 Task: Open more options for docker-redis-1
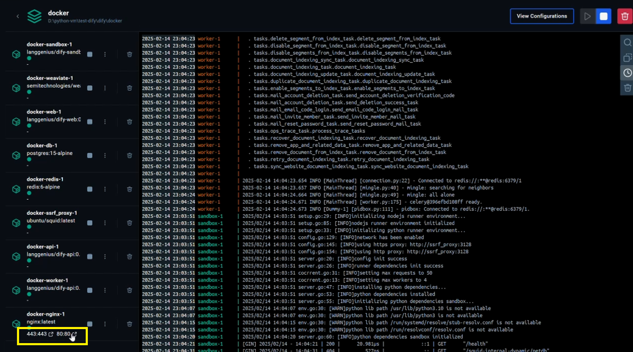[105, 189]
